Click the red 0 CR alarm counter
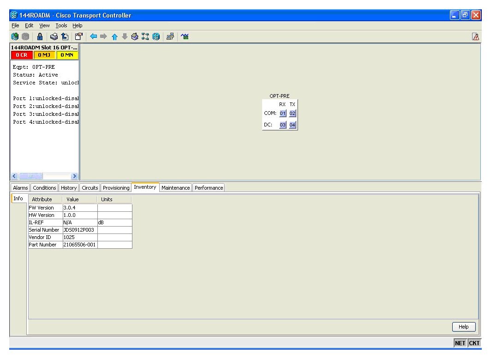This screenshot has width=491, height=359. point(22,55)
